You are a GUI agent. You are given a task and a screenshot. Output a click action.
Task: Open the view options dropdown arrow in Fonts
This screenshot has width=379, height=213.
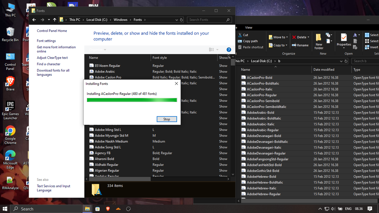pos(217,50)
